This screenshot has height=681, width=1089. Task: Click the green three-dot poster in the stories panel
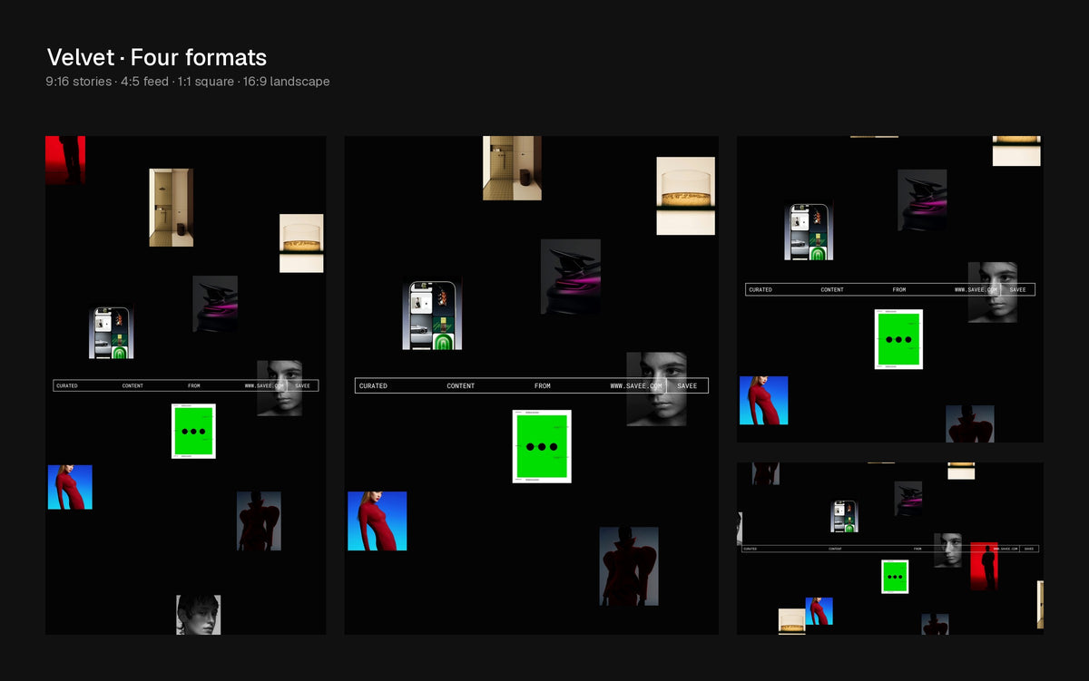(193, 432)
